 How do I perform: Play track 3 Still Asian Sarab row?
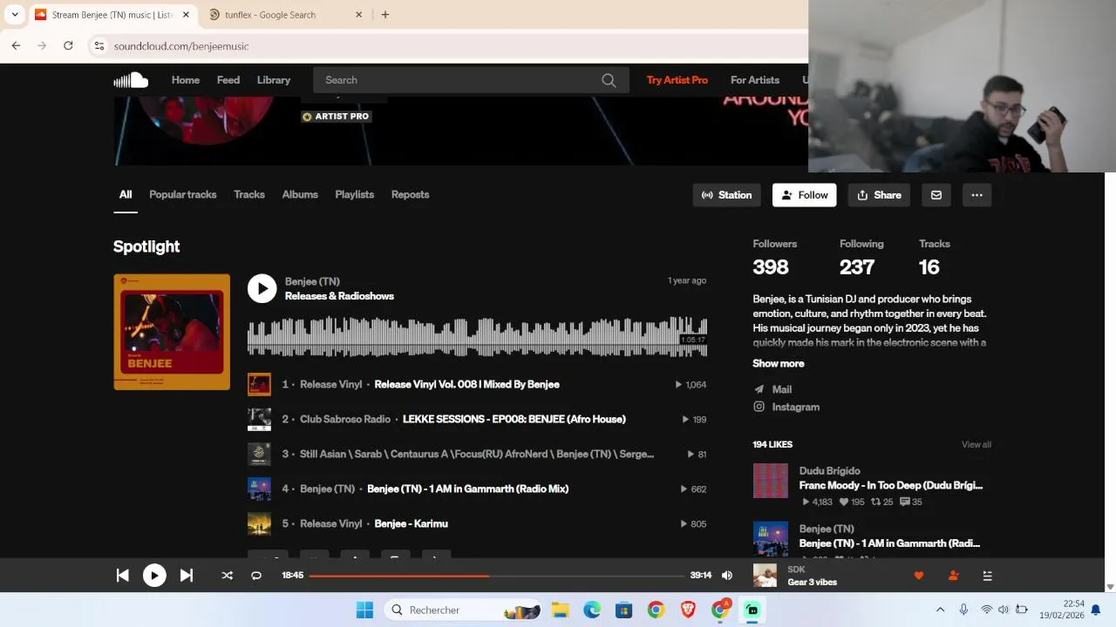pyautogui.click(x=477, y=454)
